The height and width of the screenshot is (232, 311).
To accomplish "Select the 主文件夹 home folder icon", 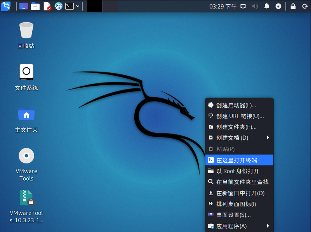I will coord(26,120).
